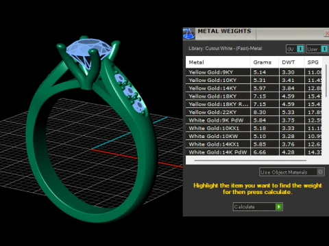Select the White Gold:10KX1 row
The height and width of the screenshot is (246, 329).
click(254, 128)
